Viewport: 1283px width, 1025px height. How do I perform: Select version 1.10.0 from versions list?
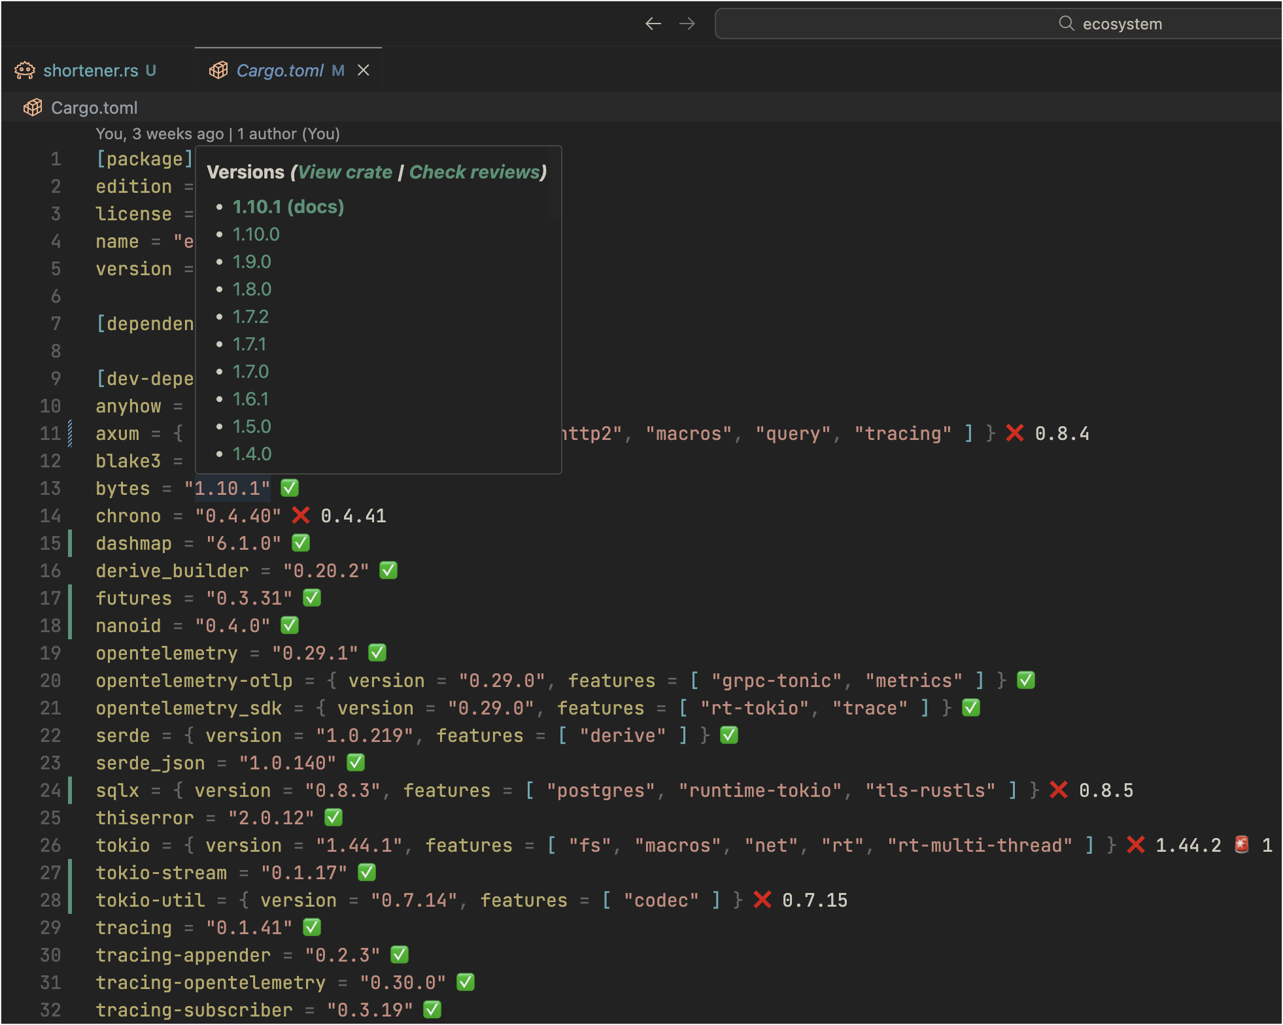256,234
